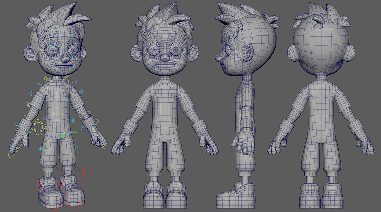Select the small orange control on the upper arm
The height and width of the screenshot is (212, 381).
(x=29, y=105)
